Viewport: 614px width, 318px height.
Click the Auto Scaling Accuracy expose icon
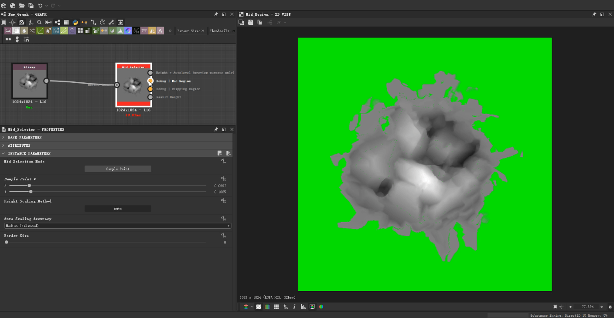click(x=223, y=219)
